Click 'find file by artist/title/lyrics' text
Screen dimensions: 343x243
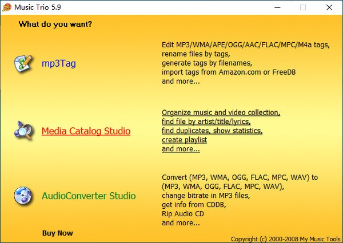[x=206, y=121]
